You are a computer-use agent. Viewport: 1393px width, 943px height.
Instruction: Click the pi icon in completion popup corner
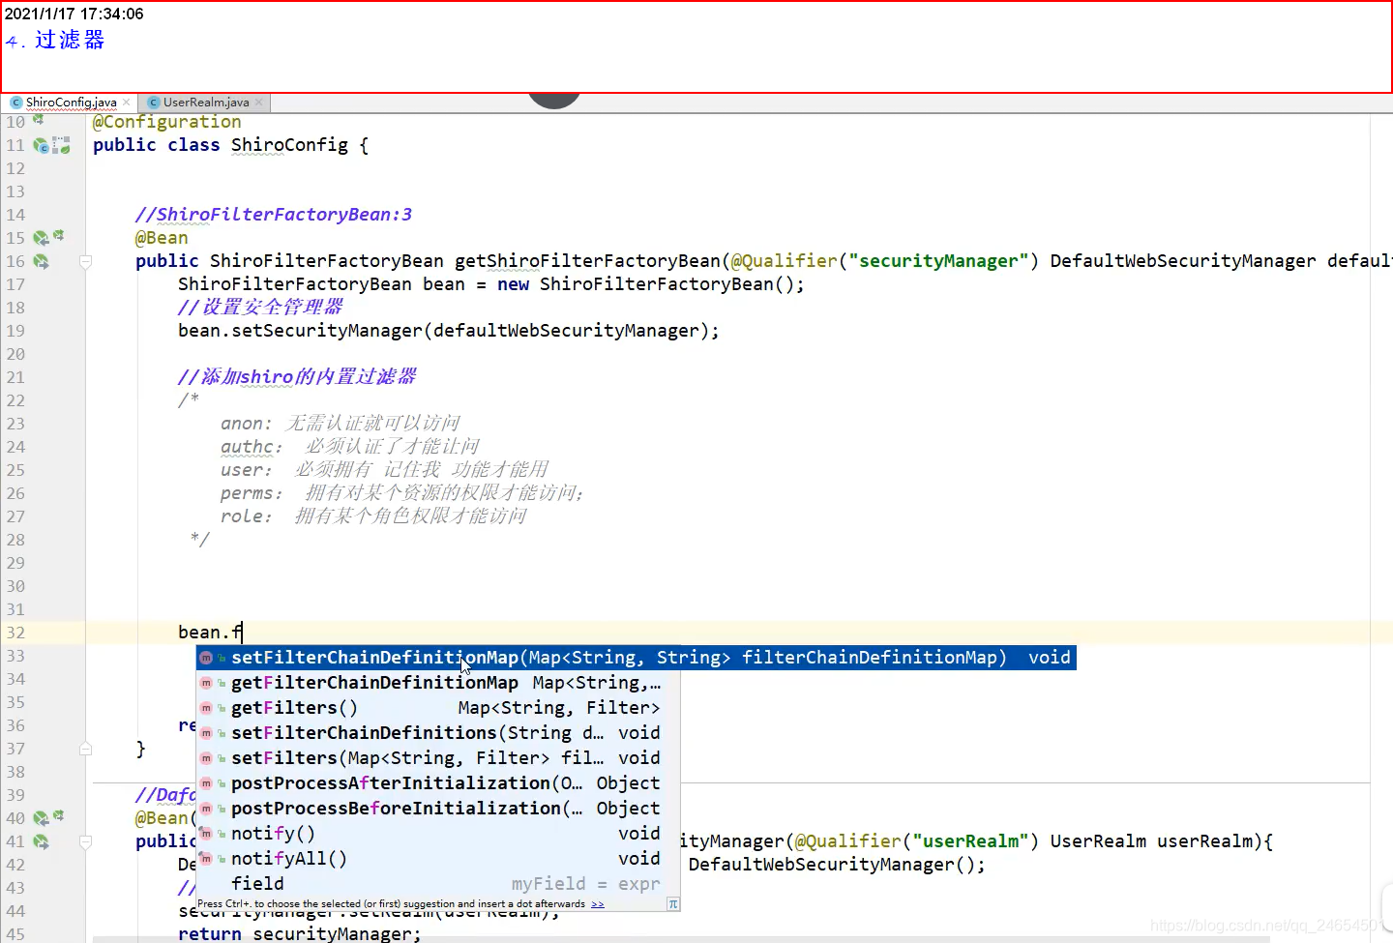672,904
